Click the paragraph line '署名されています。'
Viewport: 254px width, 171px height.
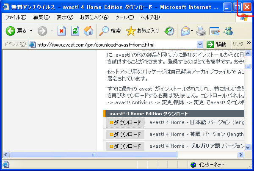[128, 79]
